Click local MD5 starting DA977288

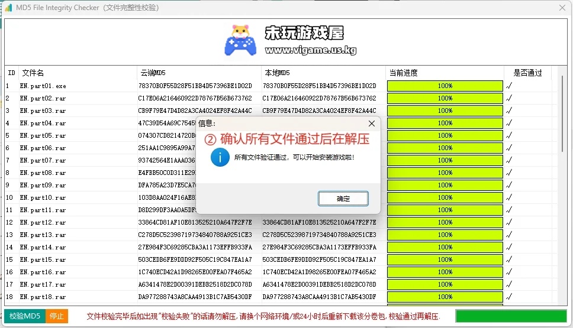click(x=320, y=297)
